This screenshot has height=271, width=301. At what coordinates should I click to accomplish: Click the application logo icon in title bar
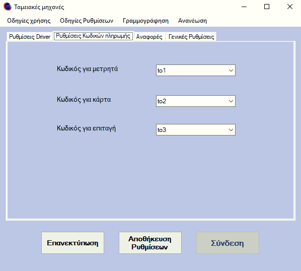click(x=7, y=7)
